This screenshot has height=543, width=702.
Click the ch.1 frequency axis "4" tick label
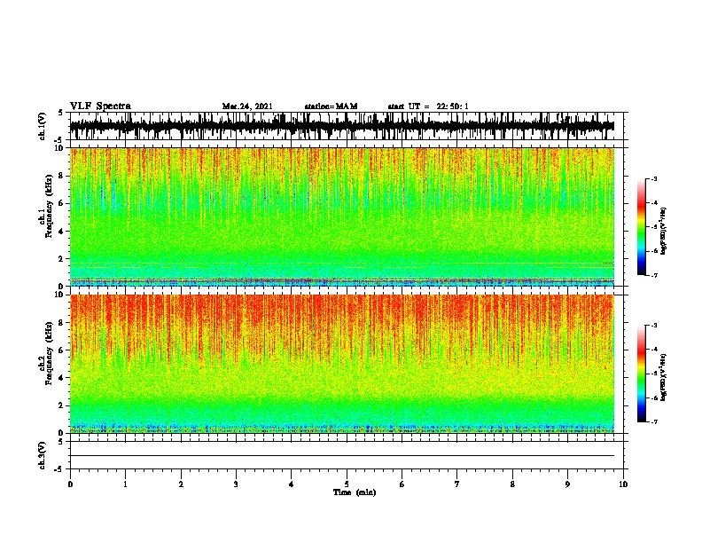(x=62, y=232)
